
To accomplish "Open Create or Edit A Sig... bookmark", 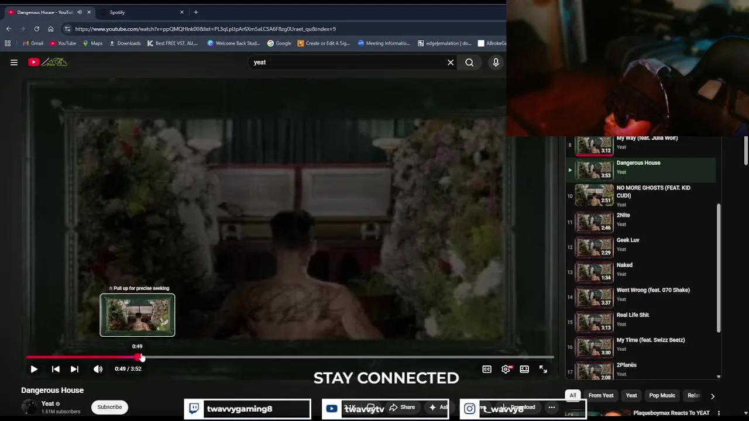I will (324, 43).
